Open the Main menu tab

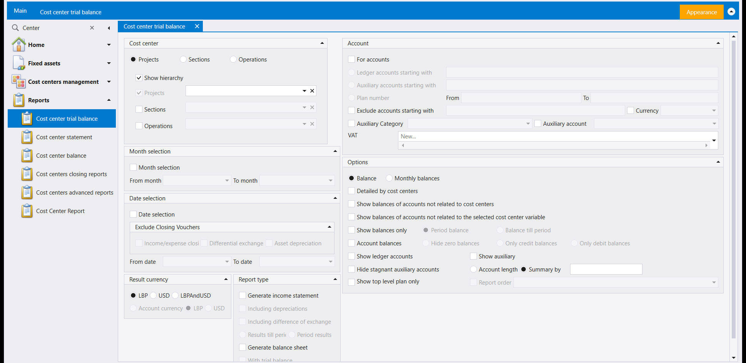[20, 11]
